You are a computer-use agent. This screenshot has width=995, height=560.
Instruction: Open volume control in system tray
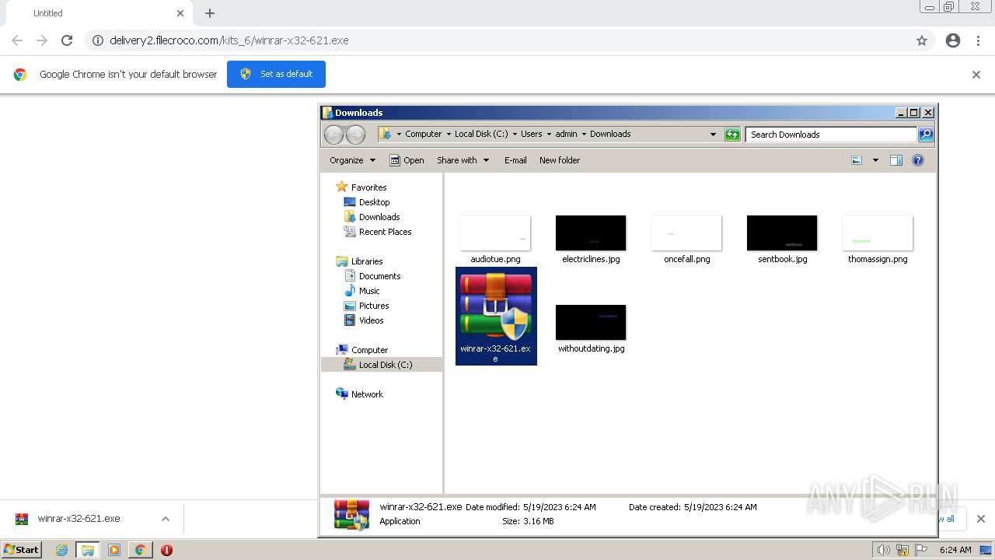point(883,550)
